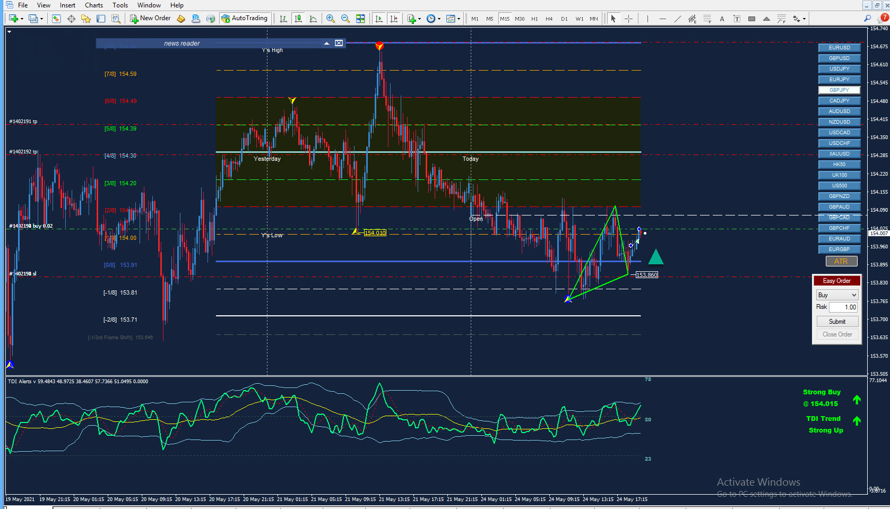Open the tile windows icon

(360, 19)
